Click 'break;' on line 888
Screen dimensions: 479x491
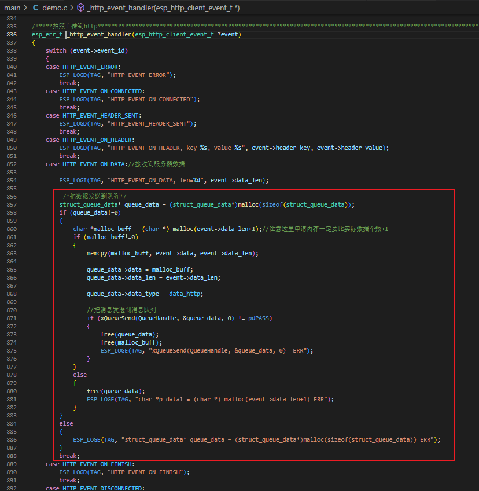(69, 456)
